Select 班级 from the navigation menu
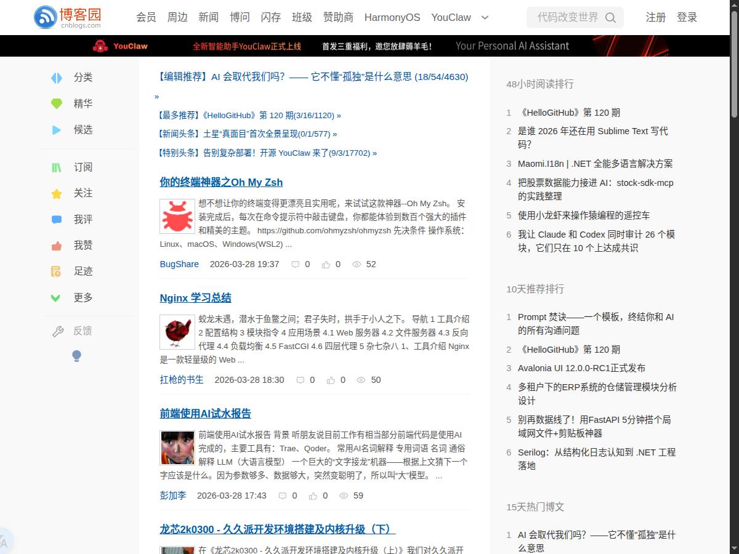 point(302,18)
